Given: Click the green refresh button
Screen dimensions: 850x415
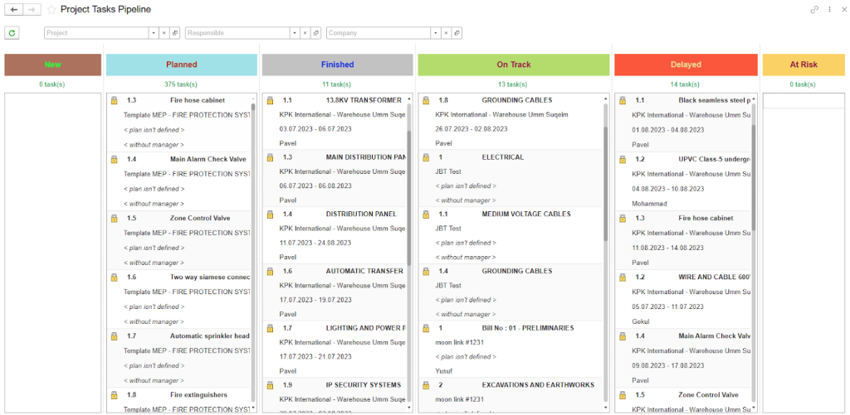Looking at the screenshot, I should (x=12, y=33).
